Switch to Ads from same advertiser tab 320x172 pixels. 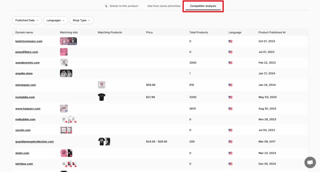click(164, 6)
